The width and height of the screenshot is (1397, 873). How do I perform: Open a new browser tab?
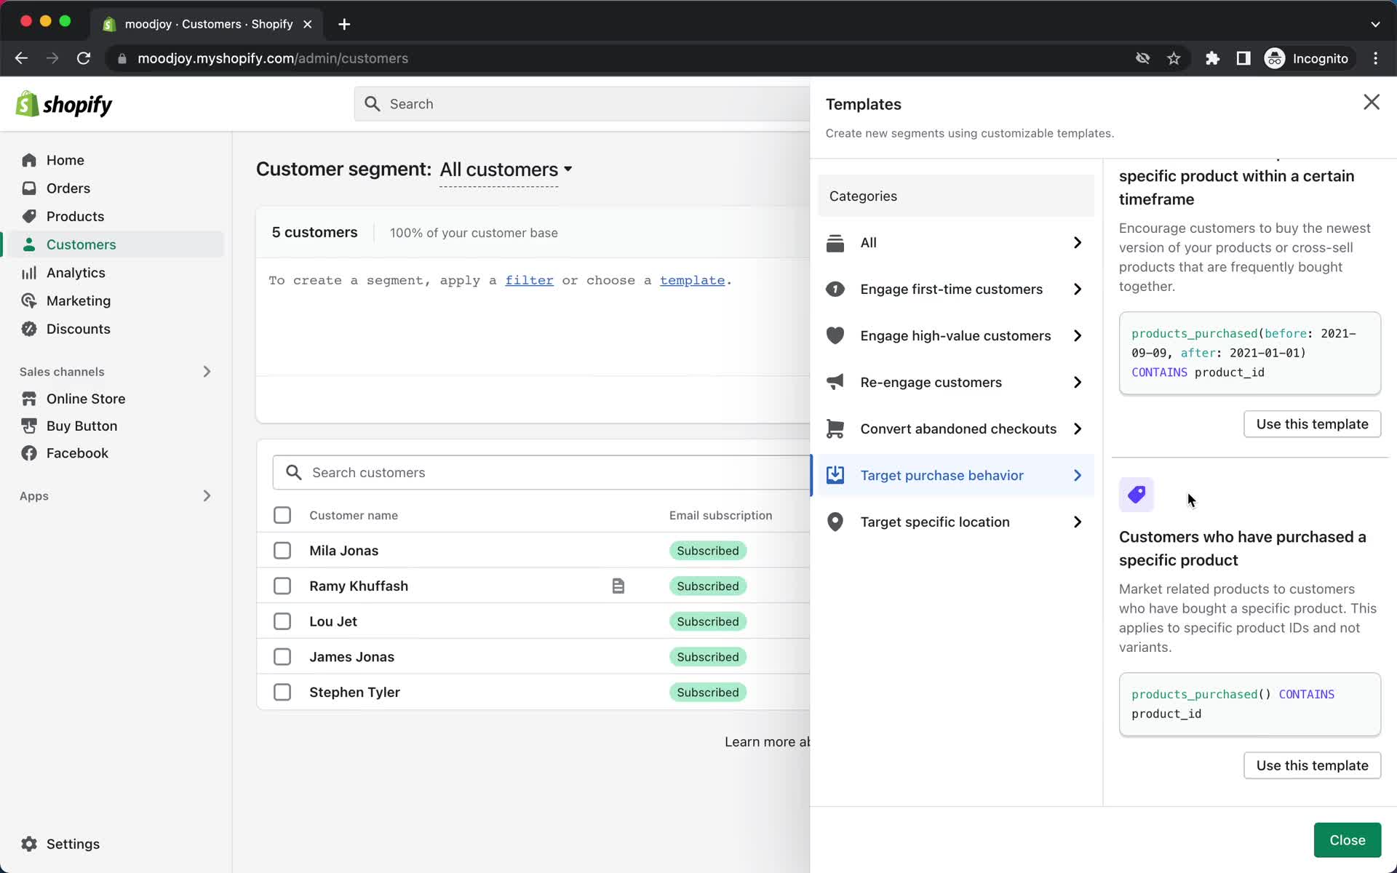pos(344,24)
